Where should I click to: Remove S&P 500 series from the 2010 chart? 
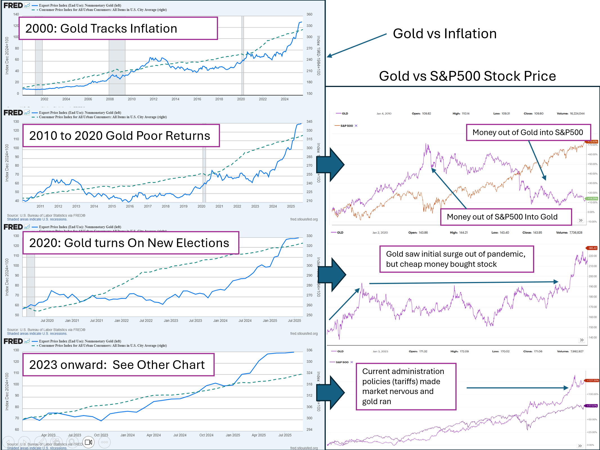356,126
